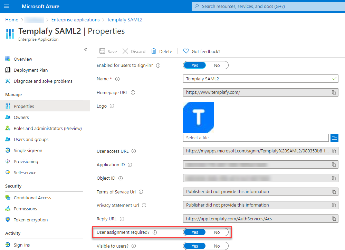Go to Conditional Access
This screenshot has width=345, height=250.
pyautogui.click(x=32, y=198)
